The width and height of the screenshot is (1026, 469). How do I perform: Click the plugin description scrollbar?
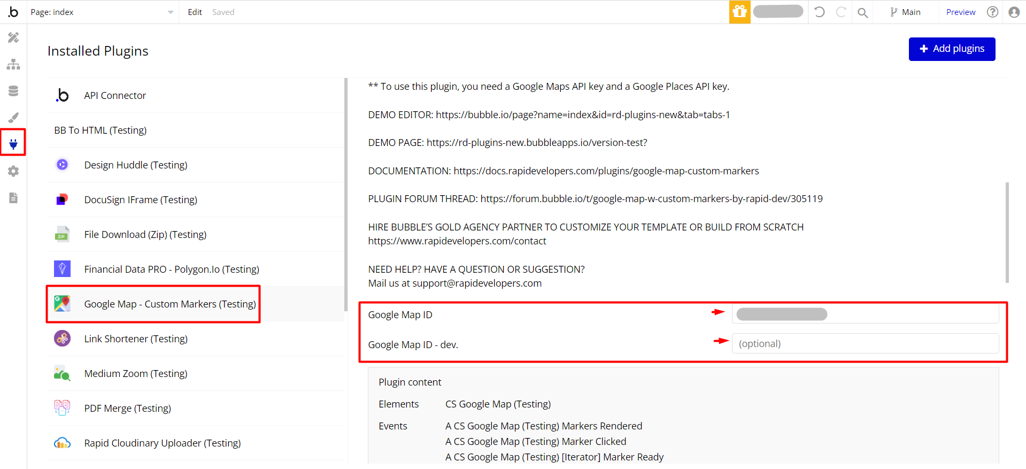coord(1007,233)
